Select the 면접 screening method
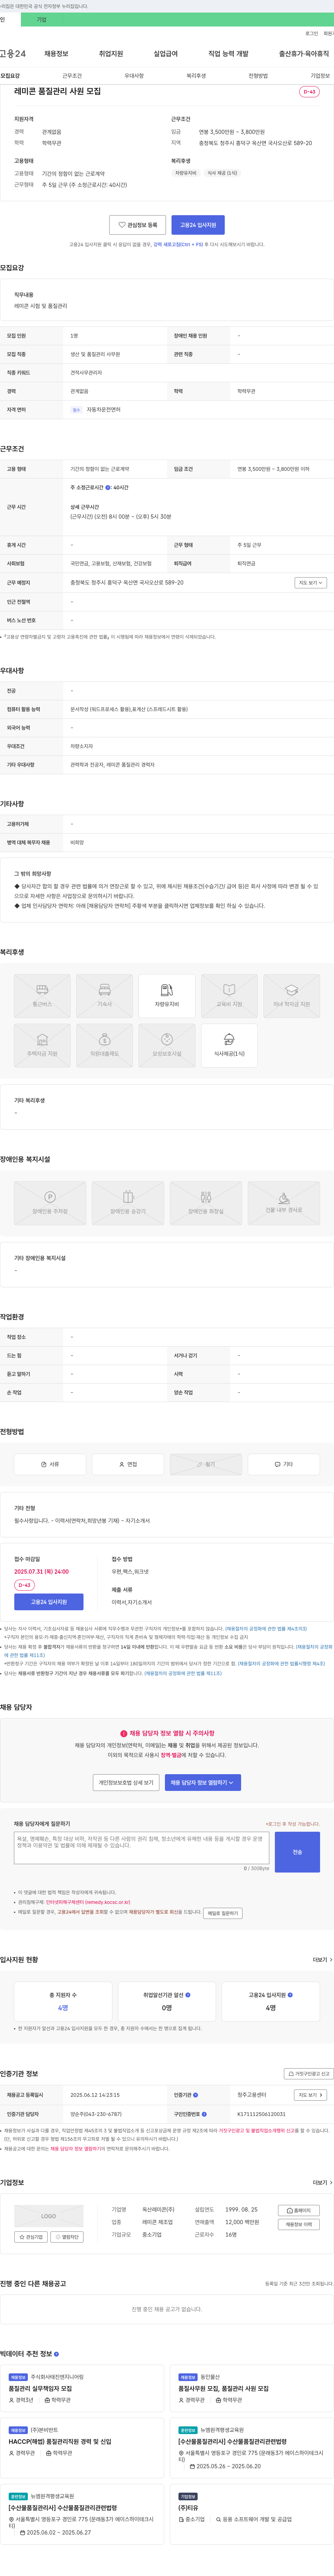Viewport: 334px width, 2576px height. coord(128,1464)
